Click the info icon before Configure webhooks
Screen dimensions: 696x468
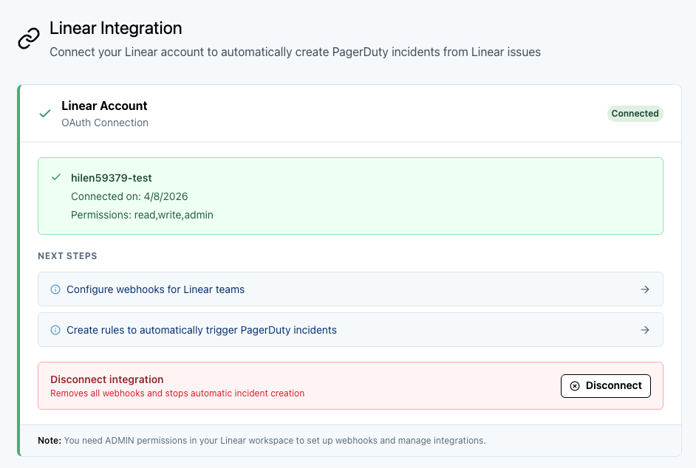click(55, 289)
